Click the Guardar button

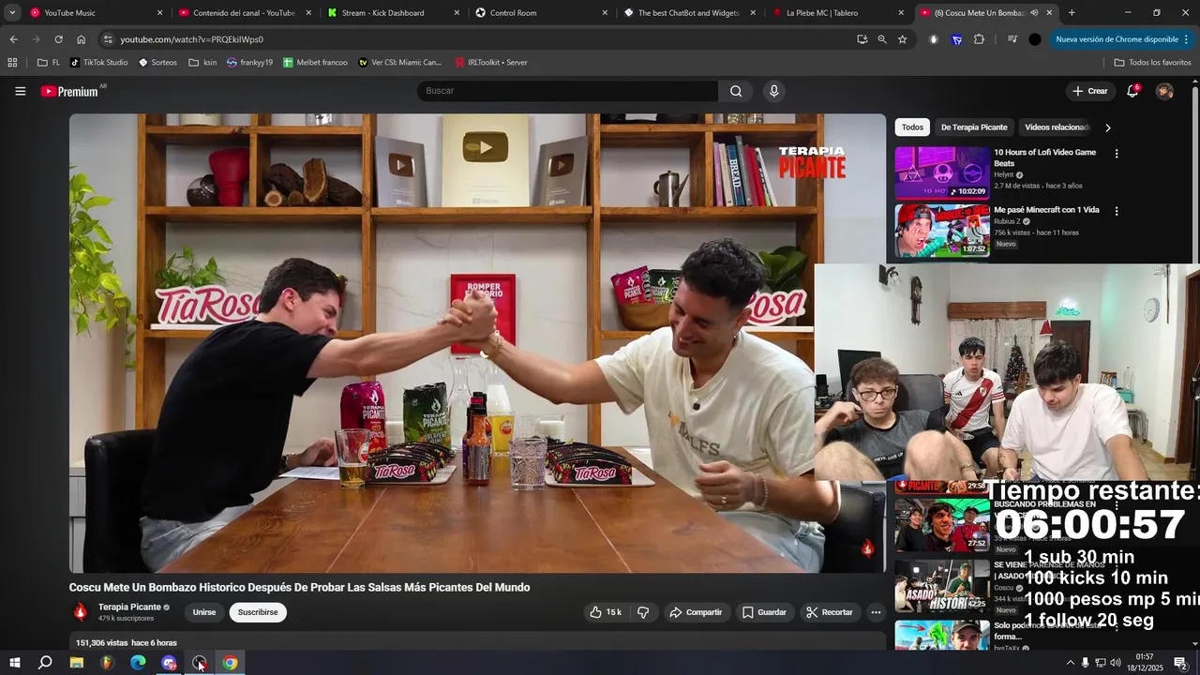click(764, 612)
